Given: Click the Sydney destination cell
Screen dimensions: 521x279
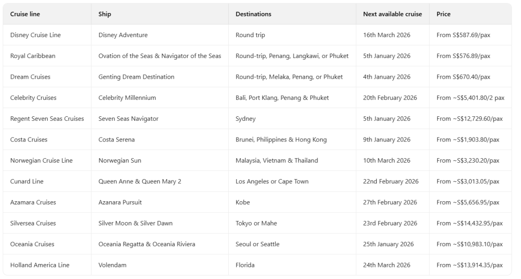Looking at the screenshot, I should pos(246,119).
